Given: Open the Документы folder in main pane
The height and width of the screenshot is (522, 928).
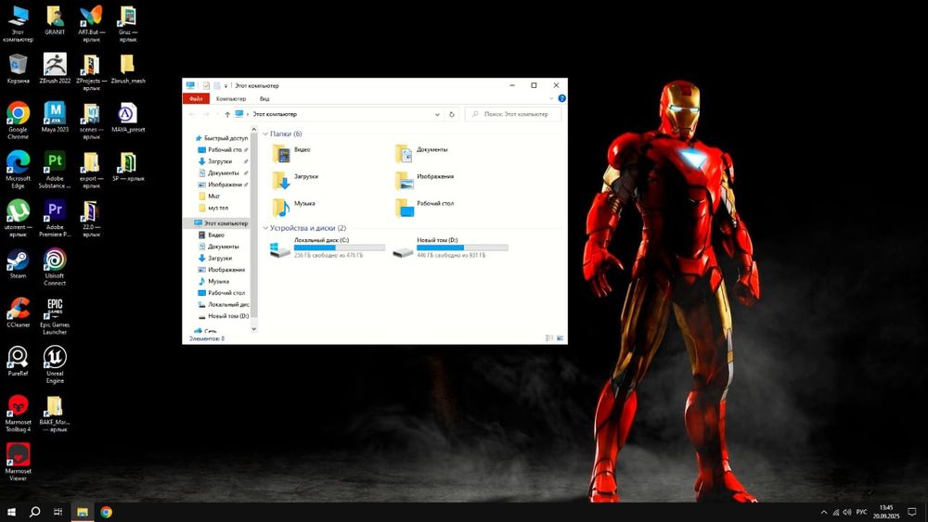Looking at the screenshot, I should [421, 153].
